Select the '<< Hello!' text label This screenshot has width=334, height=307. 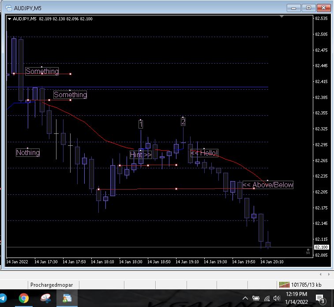pyautogui.click(x=204, y=153)
